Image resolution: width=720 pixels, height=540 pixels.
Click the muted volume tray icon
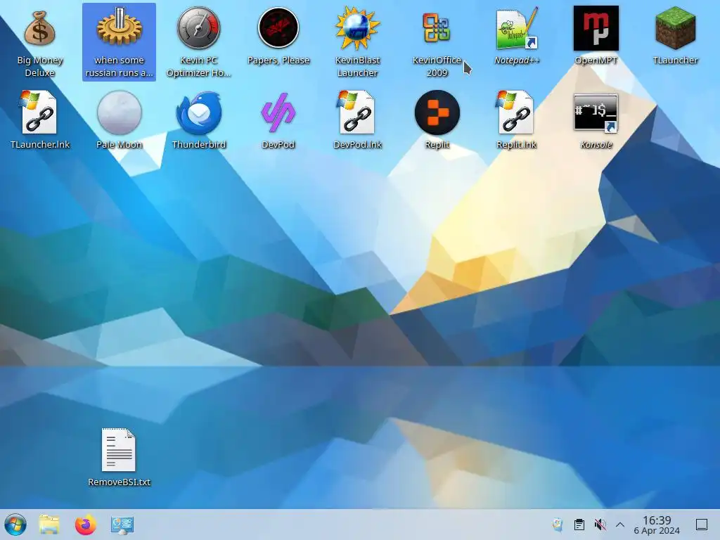pyautogui.click(x=600, y=525)
